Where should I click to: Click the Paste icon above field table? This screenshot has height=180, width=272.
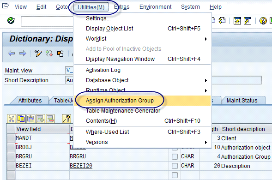click(31, 119)
